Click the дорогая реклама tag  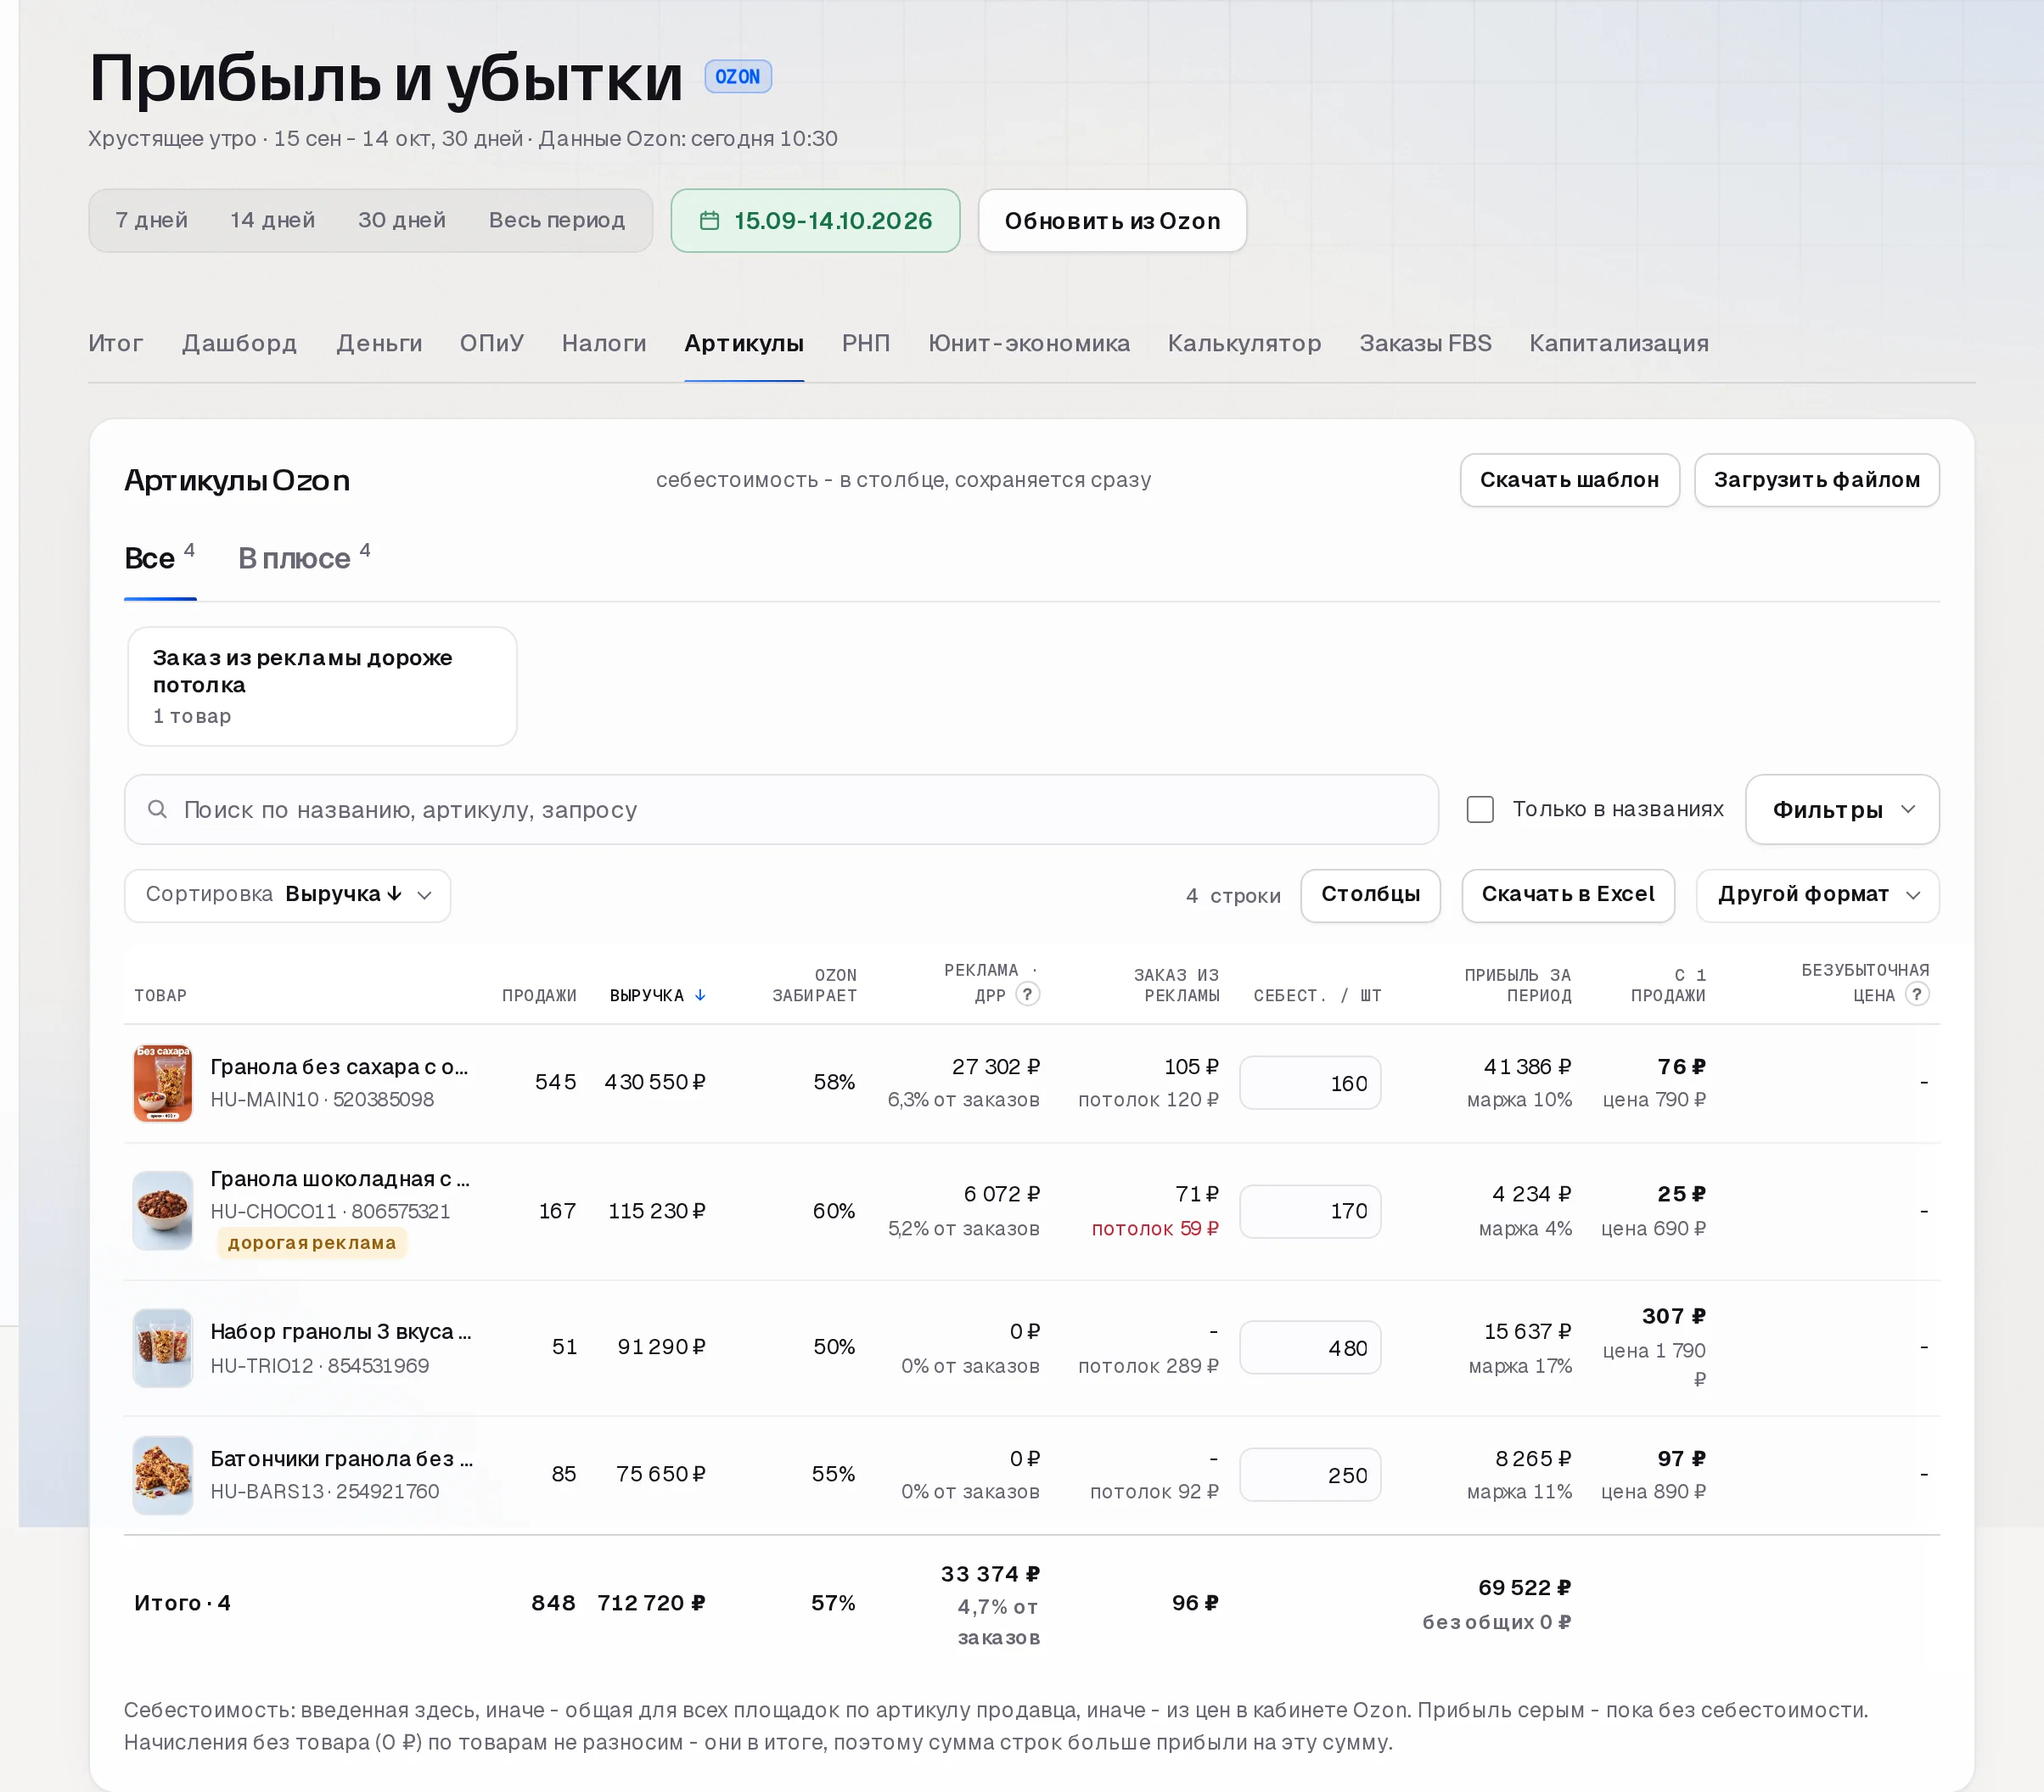[x=311, y=1242]
